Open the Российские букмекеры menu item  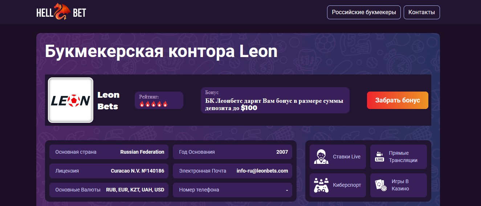tap(364, 12)
